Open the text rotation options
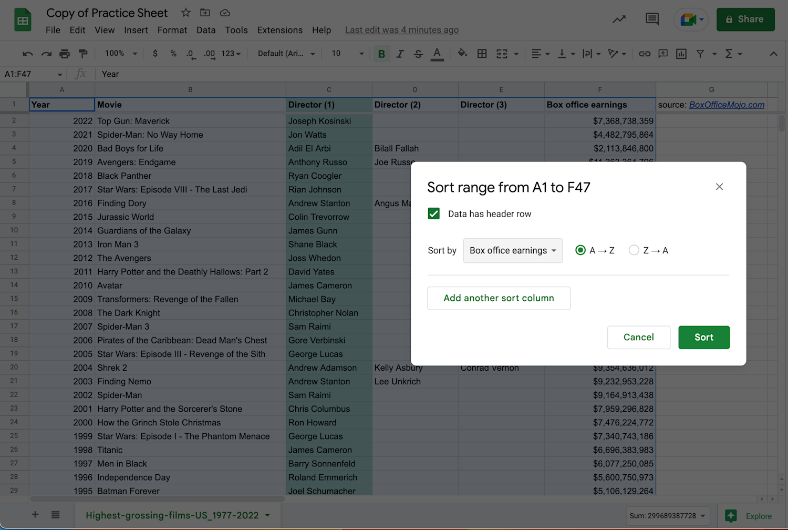 617,54
